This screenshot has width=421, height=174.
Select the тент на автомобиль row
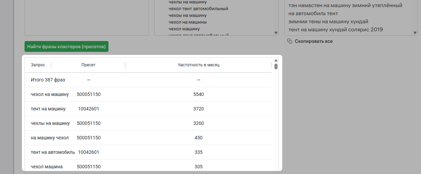click(x=148, y=152)
